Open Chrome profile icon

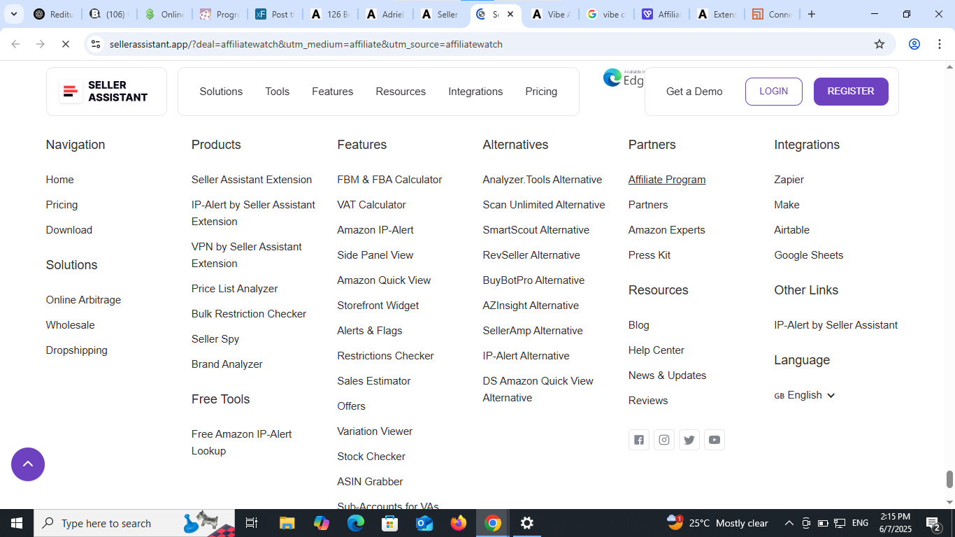pyautogui.click(x=914, y=44)
